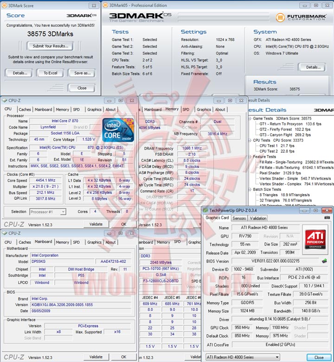Open Caches tab in bottom CPU-Z Mainboard window
This screenshot has height=362, width=334.
(x=25, y=242)
